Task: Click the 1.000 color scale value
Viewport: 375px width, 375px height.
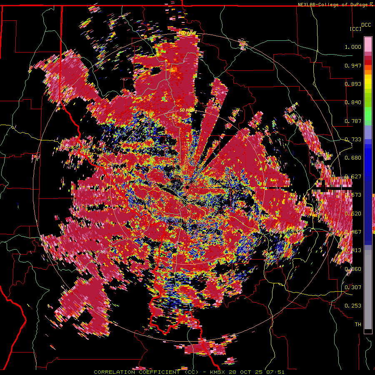Action: [x=353, y=47]
